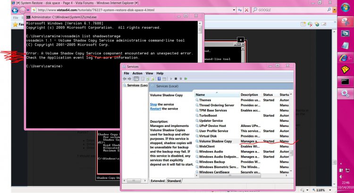
Task: Click the red X Stop icon in IE
Action: [246, 10]
